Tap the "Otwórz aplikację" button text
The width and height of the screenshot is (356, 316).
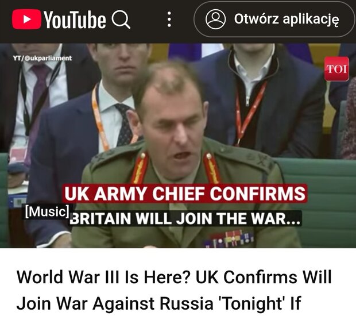(x=287, y=19)
